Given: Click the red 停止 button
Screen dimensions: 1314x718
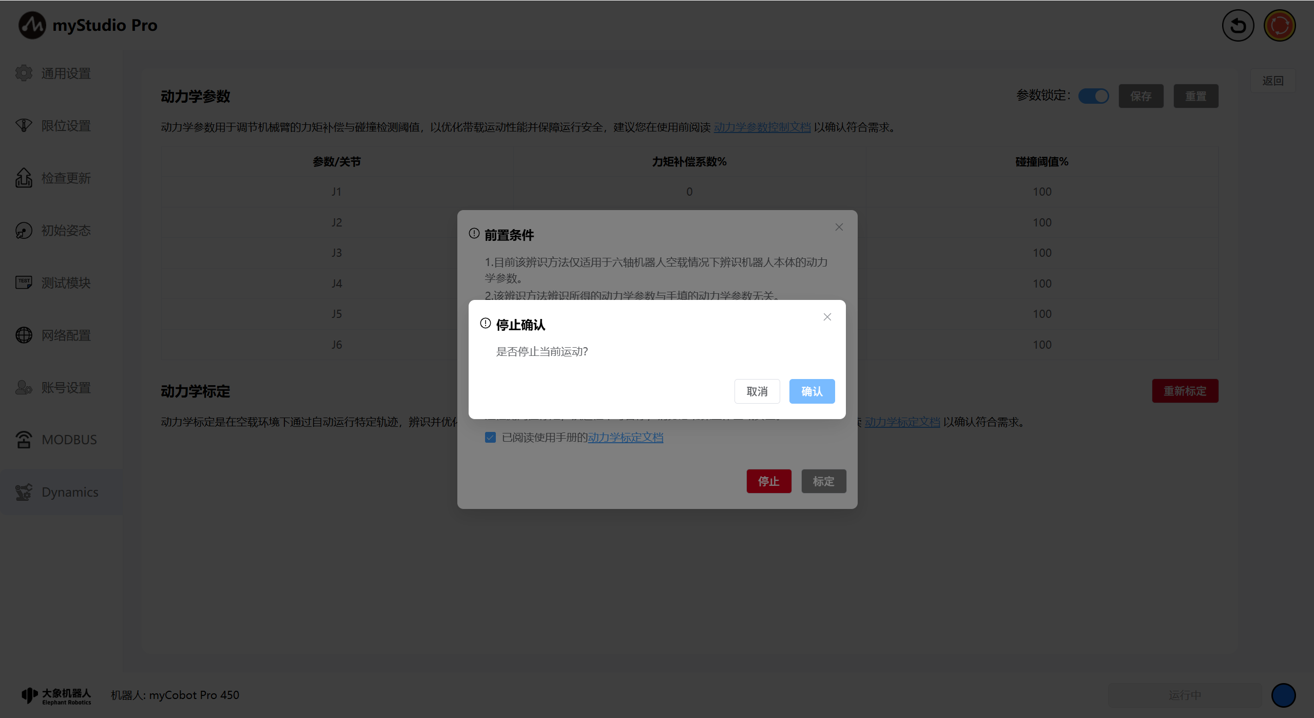Looking at the screenshot, I should click(x=768, y=481).
